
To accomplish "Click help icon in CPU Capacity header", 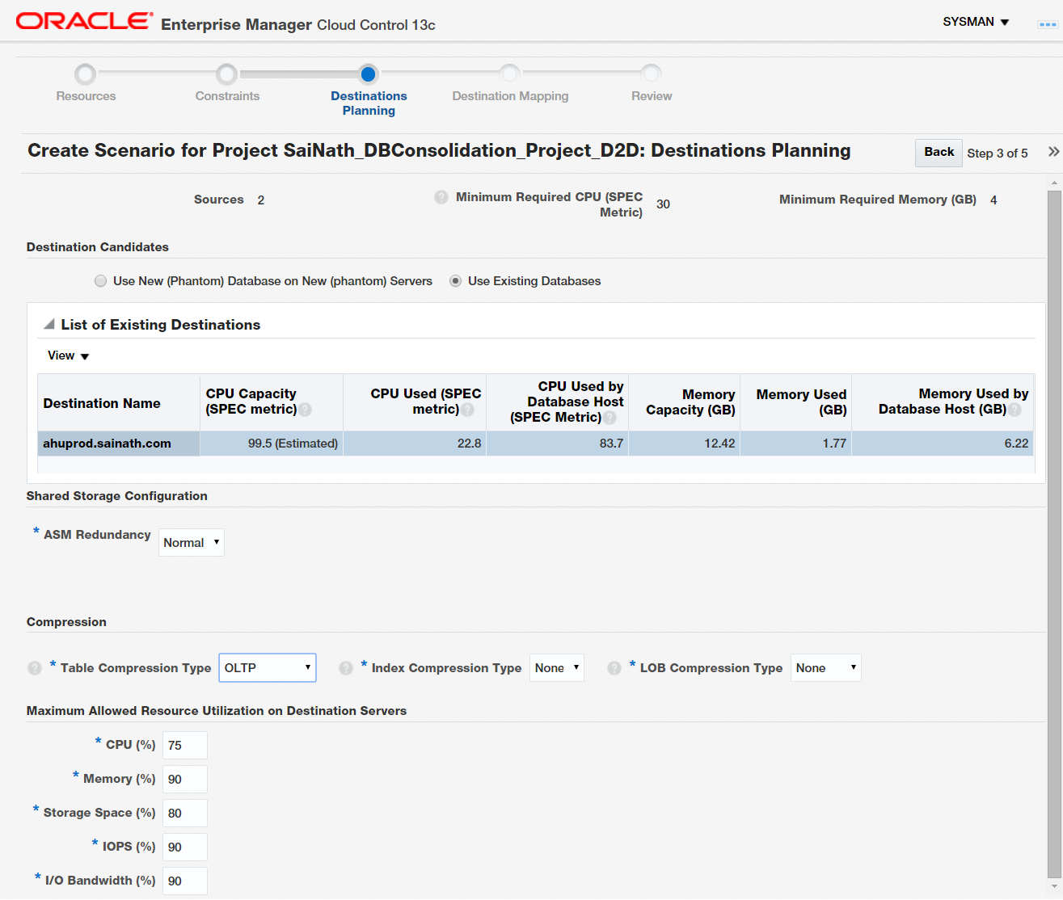I will (x=305, y=410).
